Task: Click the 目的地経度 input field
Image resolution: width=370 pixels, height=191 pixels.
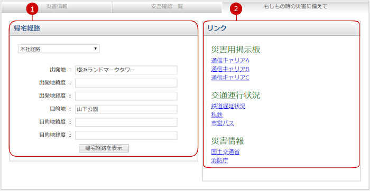Action: click(x=126, y=136)
